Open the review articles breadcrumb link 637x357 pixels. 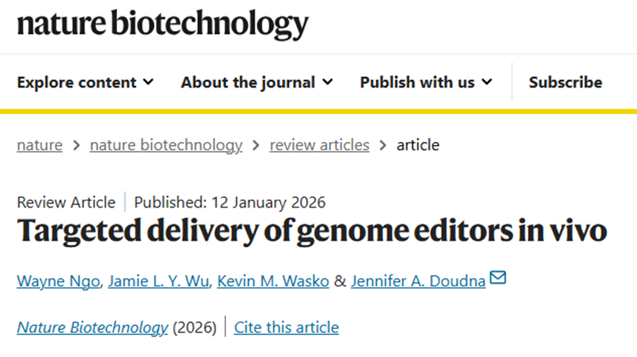(x=320, y=145)
